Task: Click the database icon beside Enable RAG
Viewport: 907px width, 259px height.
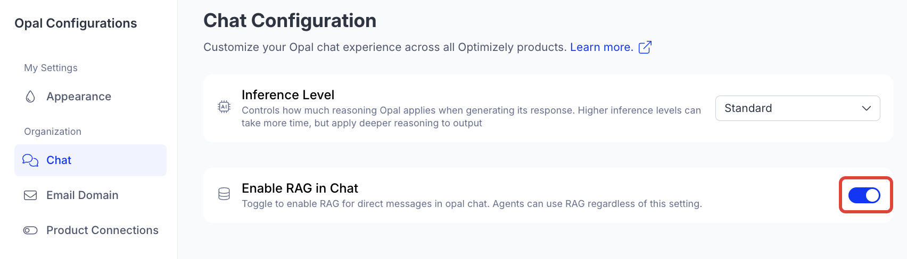Action: pyautogui.click(x=224, y=194)
